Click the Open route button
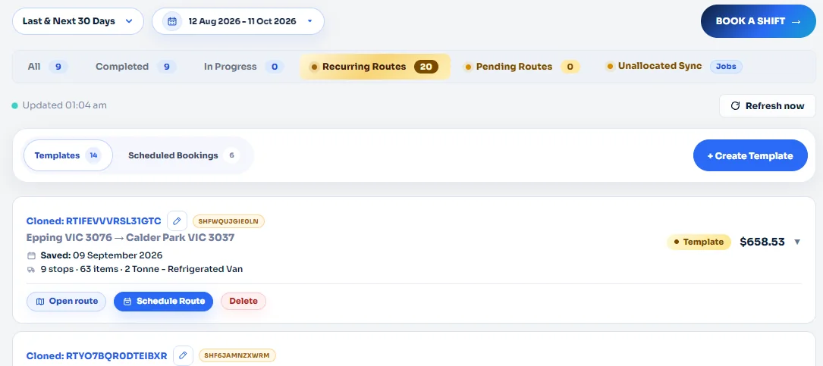 (x=66, y=302)
